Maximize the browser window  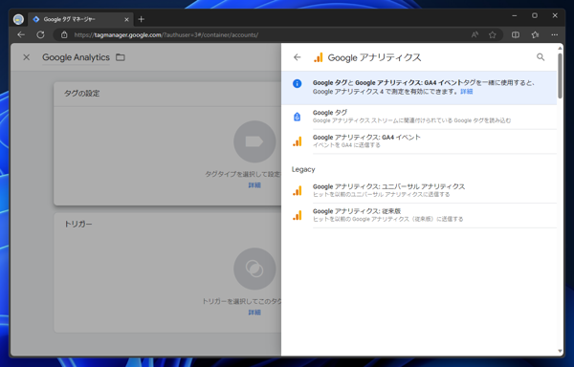[535, 15]
